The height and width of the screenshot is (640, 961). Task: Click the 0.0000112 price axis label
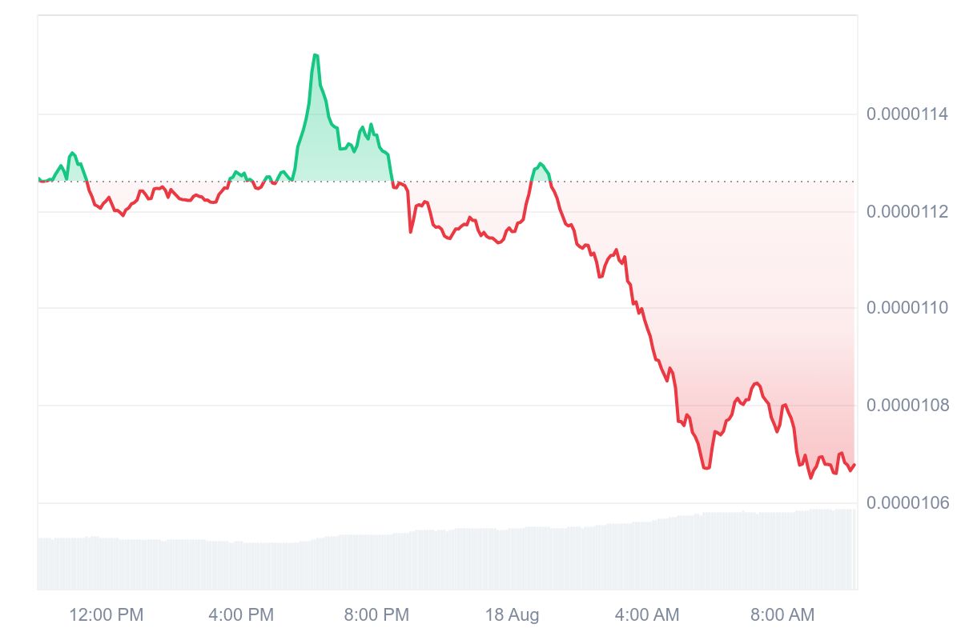[907, 212]
